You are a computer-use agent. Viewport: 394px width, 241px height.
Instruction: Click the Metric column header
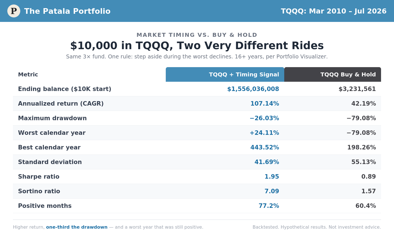click(x=28, y=75)
